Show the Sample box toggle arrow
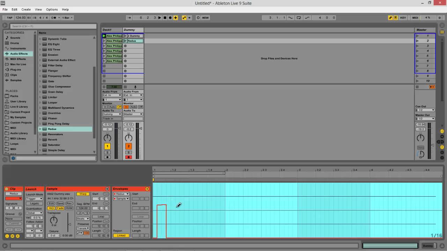 click(x=107, y=189)
